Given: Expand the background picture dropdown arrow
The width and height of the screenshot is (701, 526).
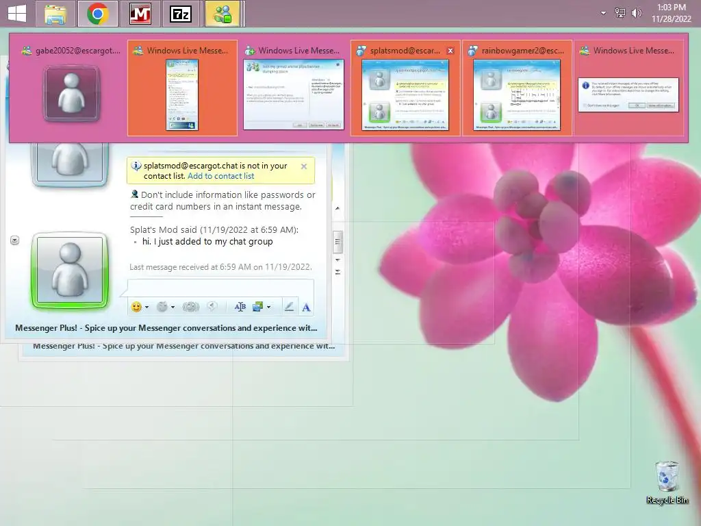Looking at the screenshot, I should [268, 308].
